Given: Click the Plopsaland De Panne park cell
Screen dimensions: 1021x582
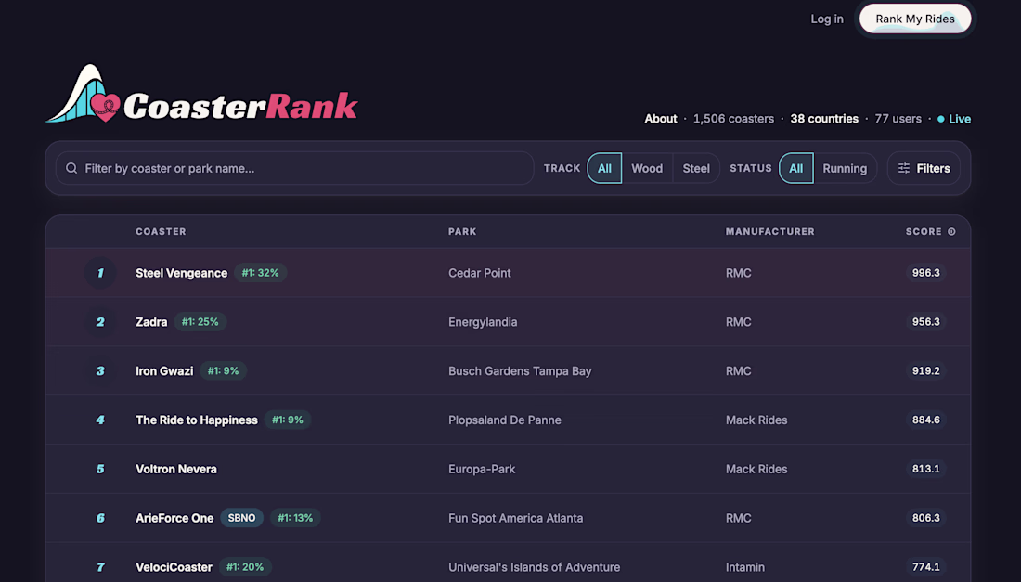Looking at the screenshot, I should (505, 420).
